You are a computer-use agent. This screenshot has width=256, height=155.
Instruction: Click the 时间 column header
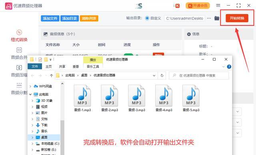point(102,45)
